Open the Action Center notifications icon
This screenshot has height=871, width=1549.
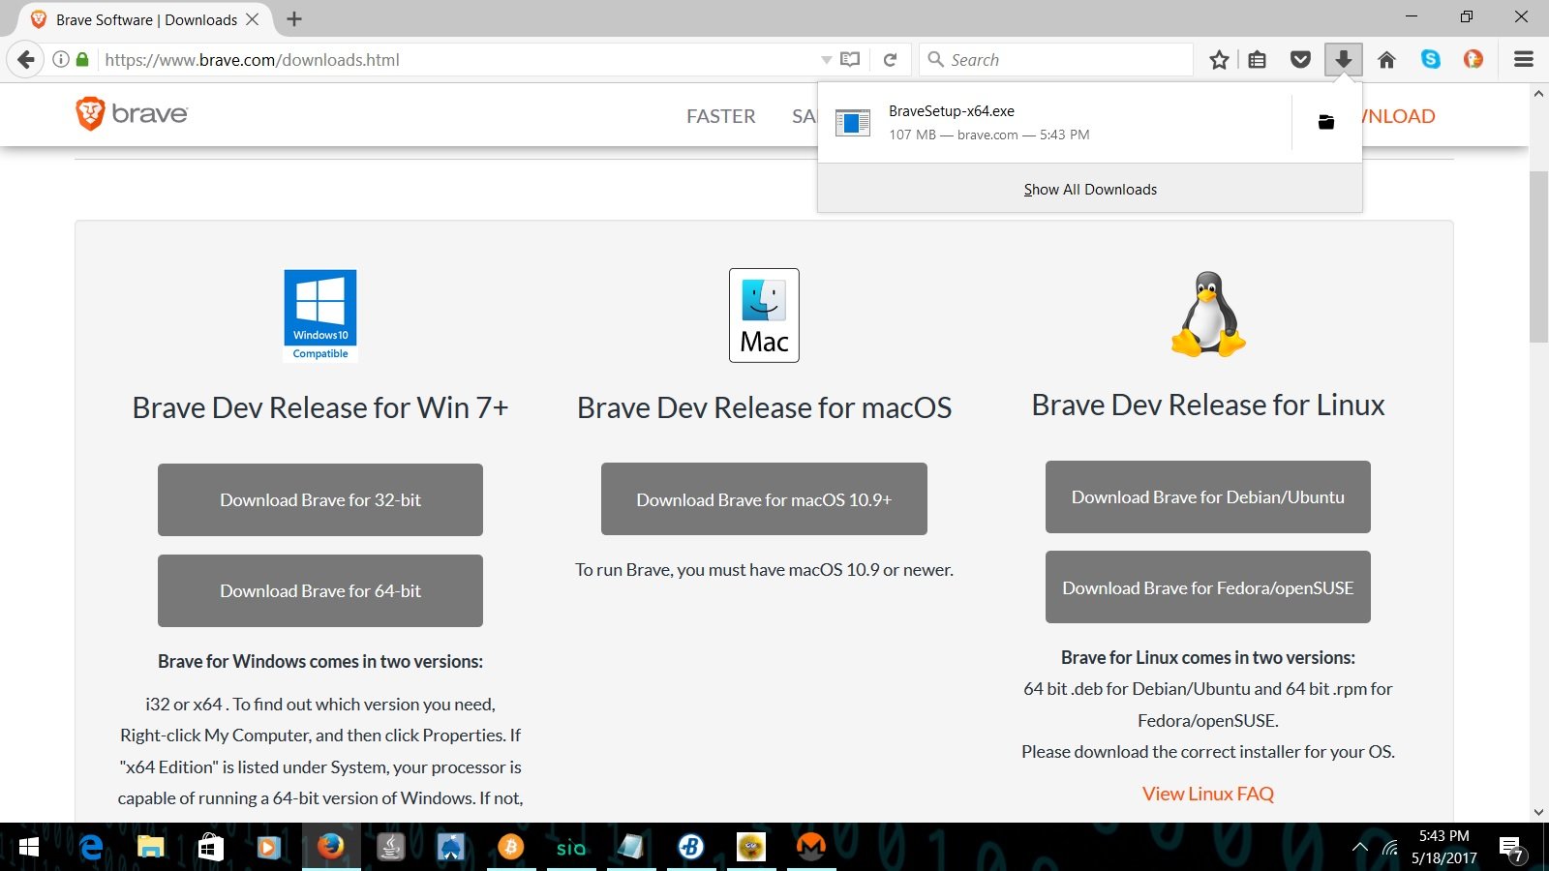tap(1511, 849)
